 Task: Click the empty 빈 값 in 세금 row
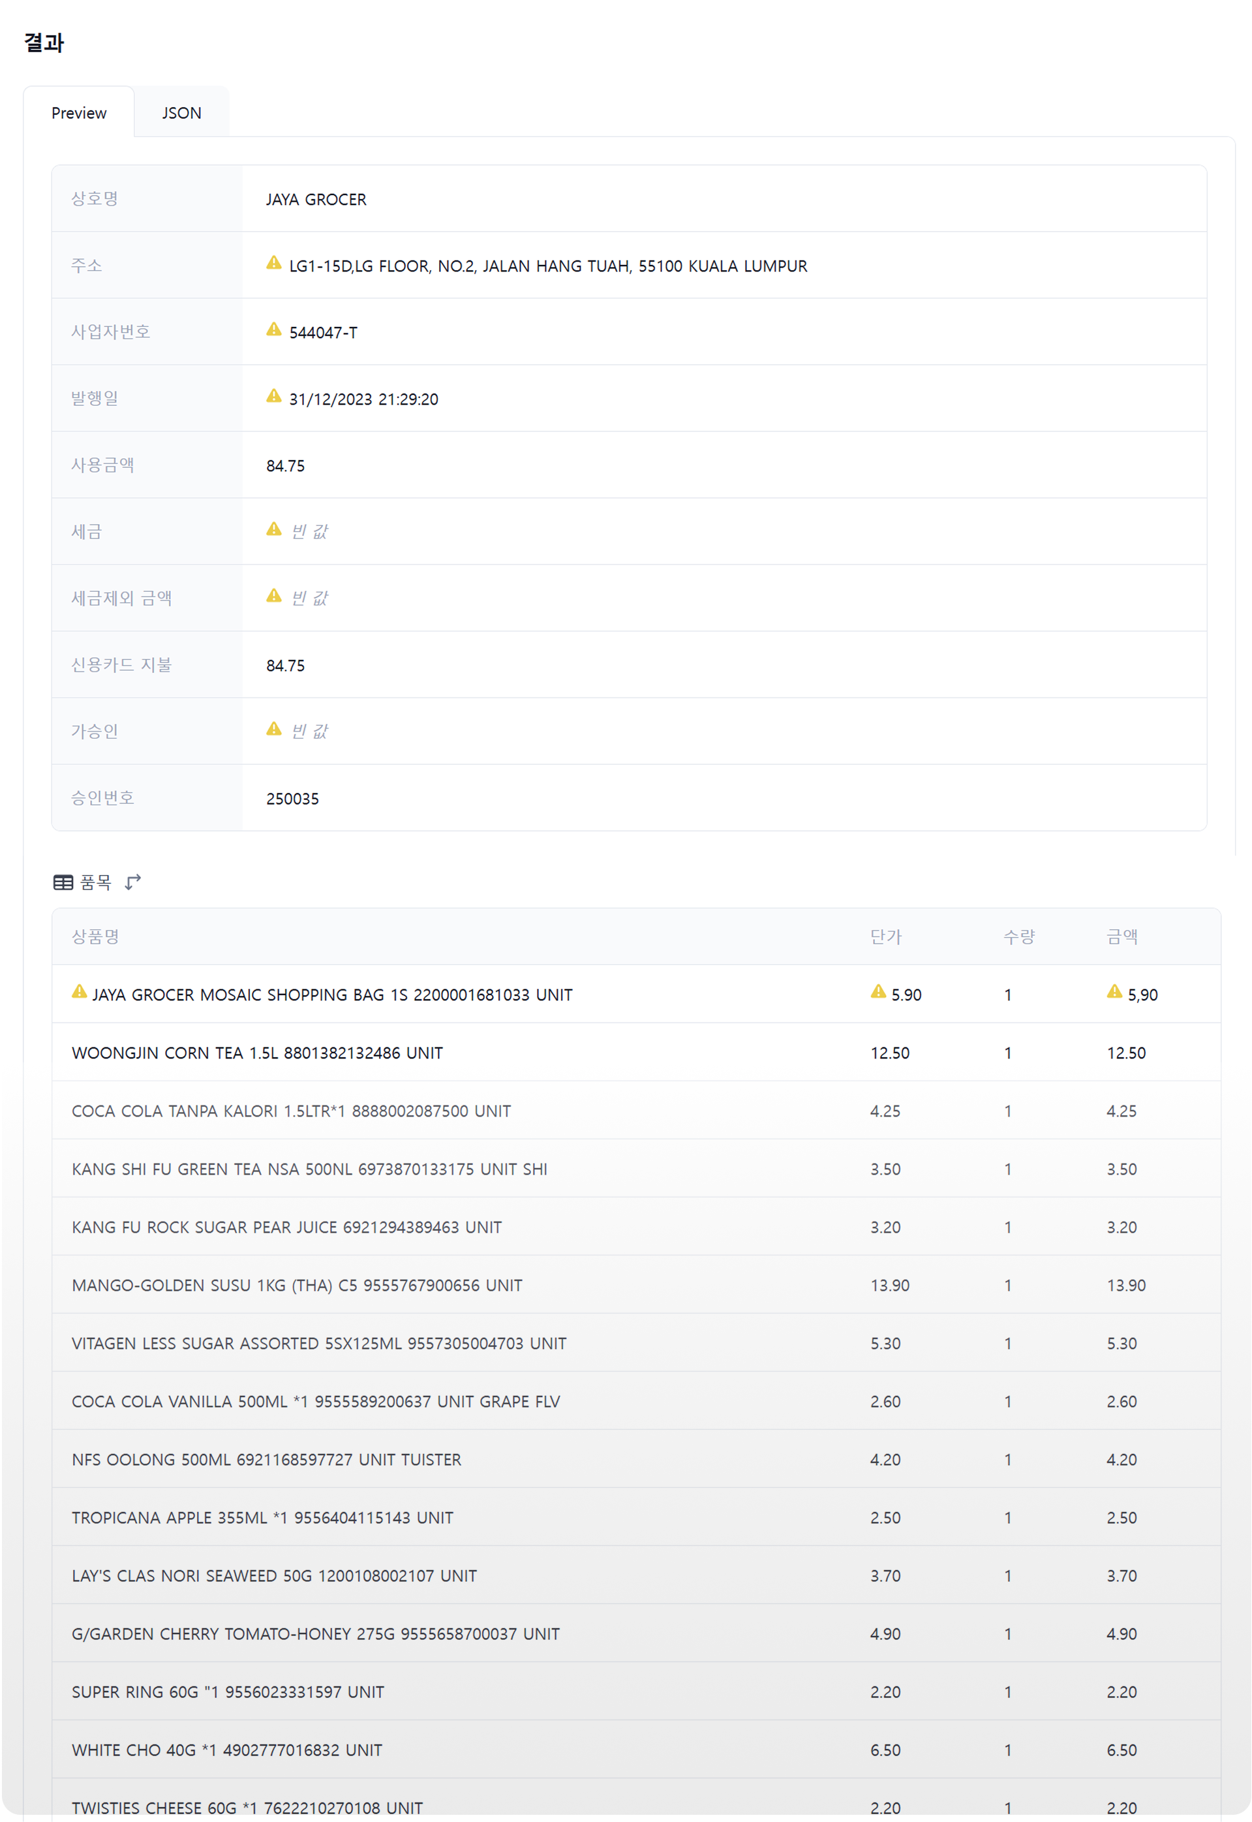tap(309, 532)
